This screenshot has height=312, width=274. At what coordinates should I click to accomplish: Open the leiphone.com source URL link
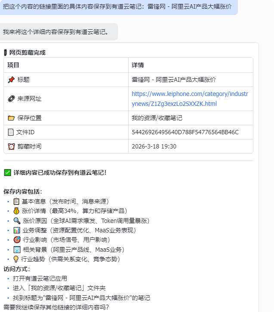coord(190,99)
